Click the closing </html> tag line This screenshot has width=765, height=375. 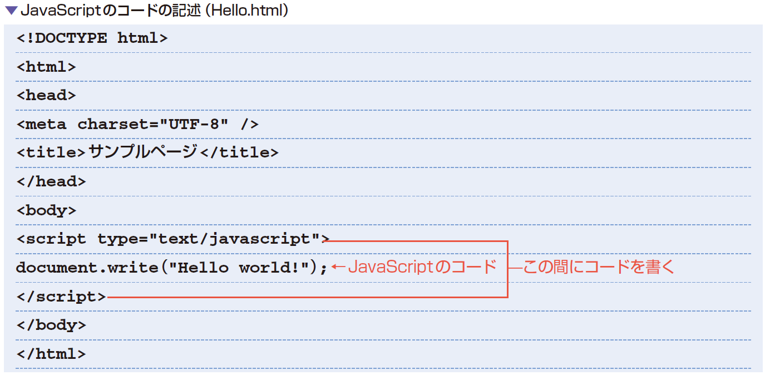(51, 354)
